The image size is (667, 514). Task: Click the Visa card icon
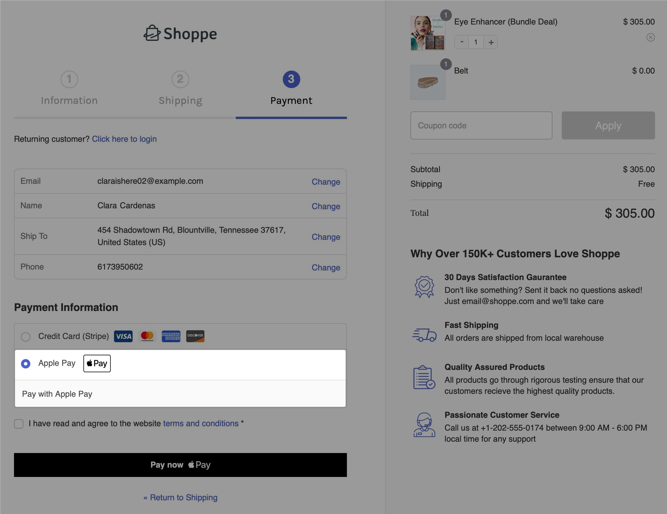123,336
